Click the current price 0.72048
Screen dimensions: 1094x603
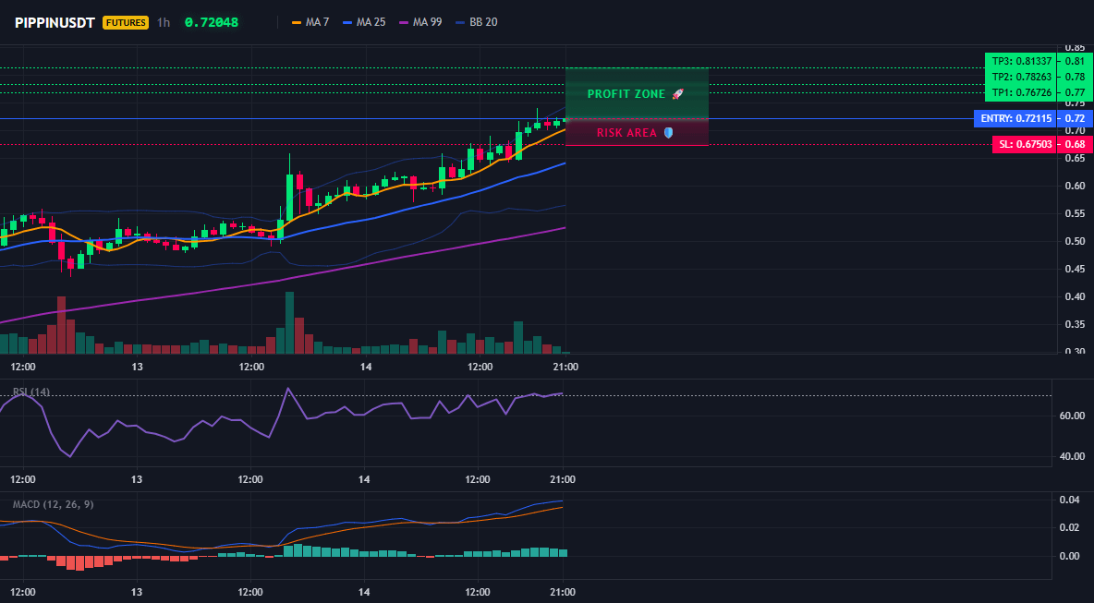pyautogui.click(x=212, y=22)
